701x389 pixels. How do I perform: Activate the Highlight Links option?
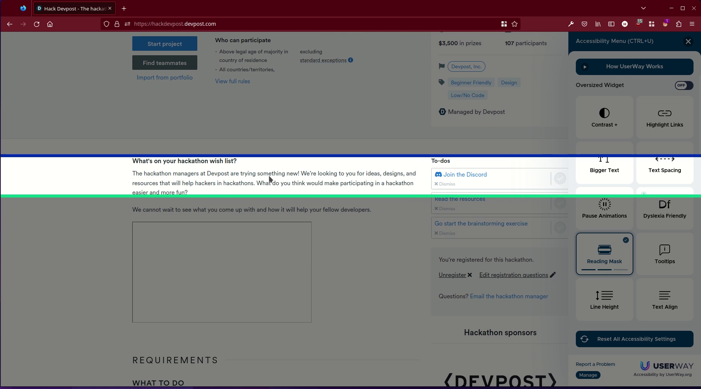click(x=664, y=117)
